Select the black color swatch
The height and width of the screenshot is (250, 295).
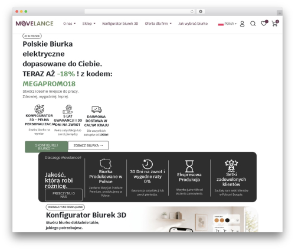coord(227,220)
